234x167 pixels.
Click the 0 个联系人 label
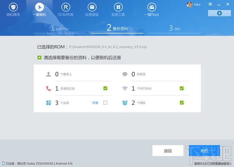click(64, 74)
